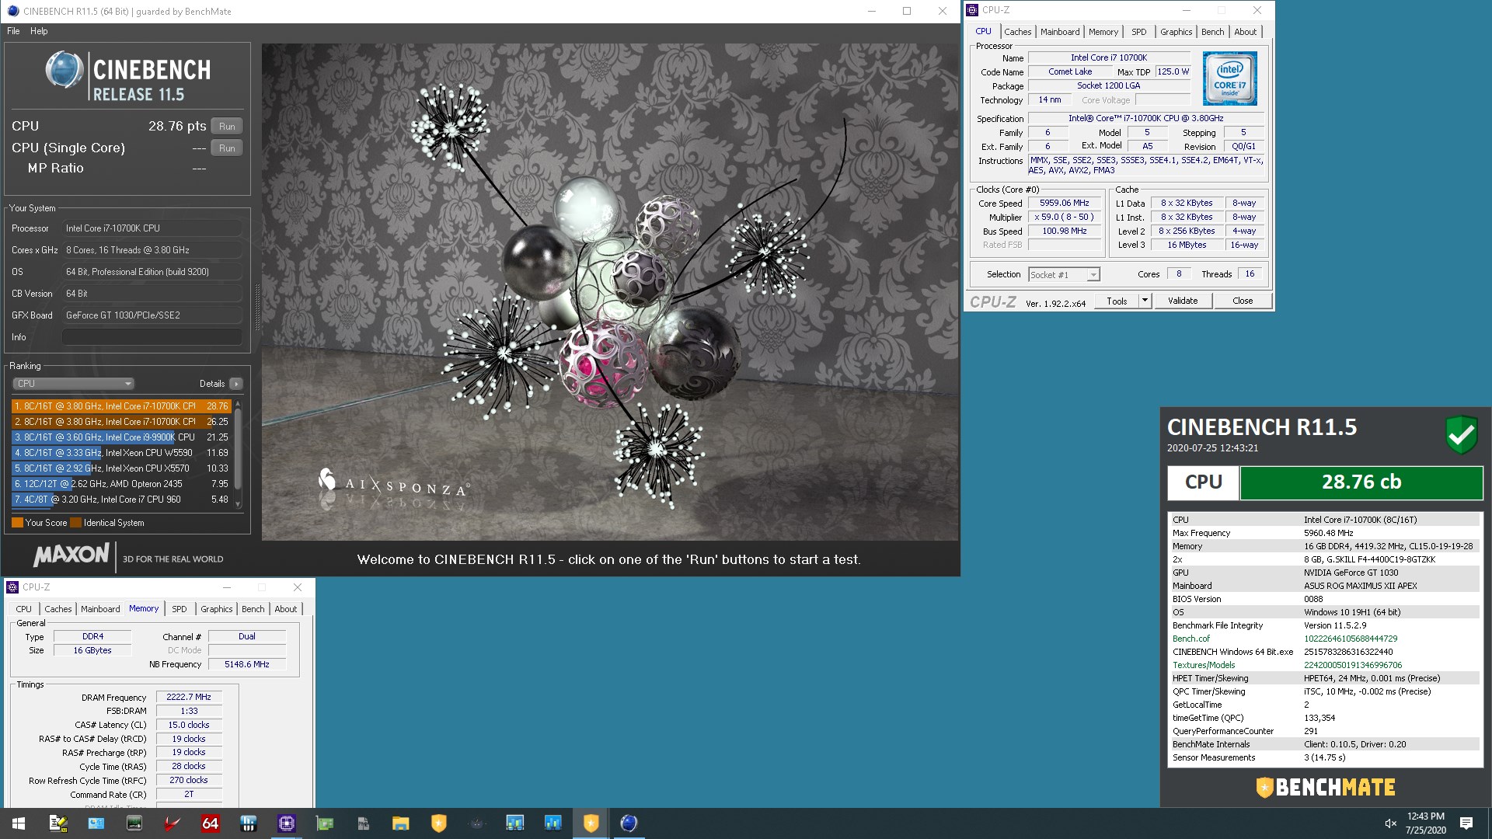Image resolution: width=1492 pixels, height=839 pixels.
Task: Open the second blue chart taskbar icon
Action: 553,823
